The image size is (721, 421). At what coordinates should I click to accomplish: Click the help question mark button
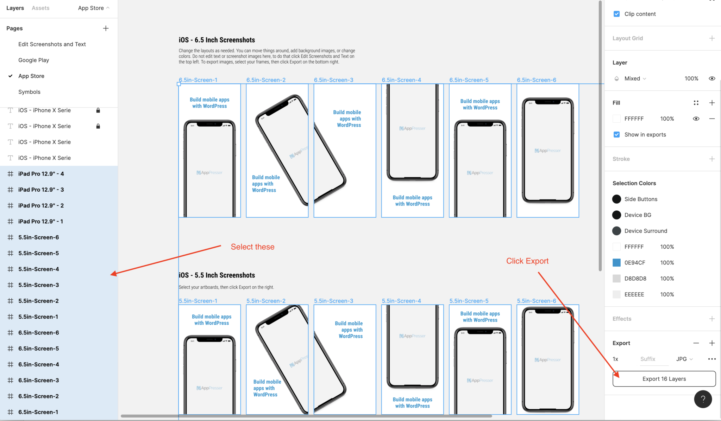702,399
